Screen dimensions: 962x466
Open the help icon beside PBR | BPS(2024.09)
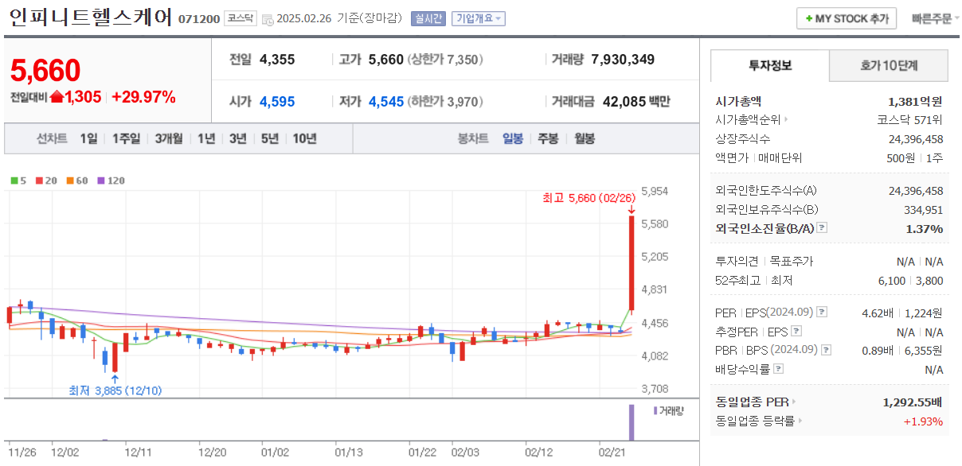825,350
